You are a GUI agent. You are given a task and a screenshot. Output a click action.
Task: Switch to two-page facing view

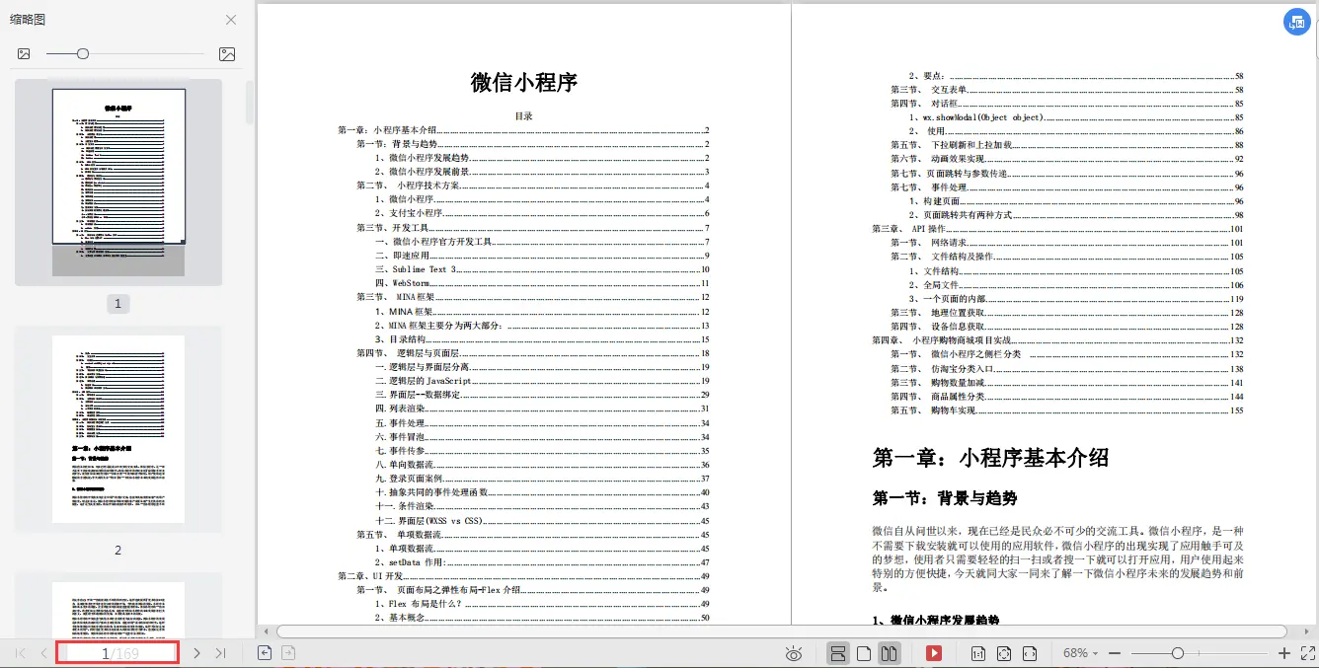[x=887, y=652]
